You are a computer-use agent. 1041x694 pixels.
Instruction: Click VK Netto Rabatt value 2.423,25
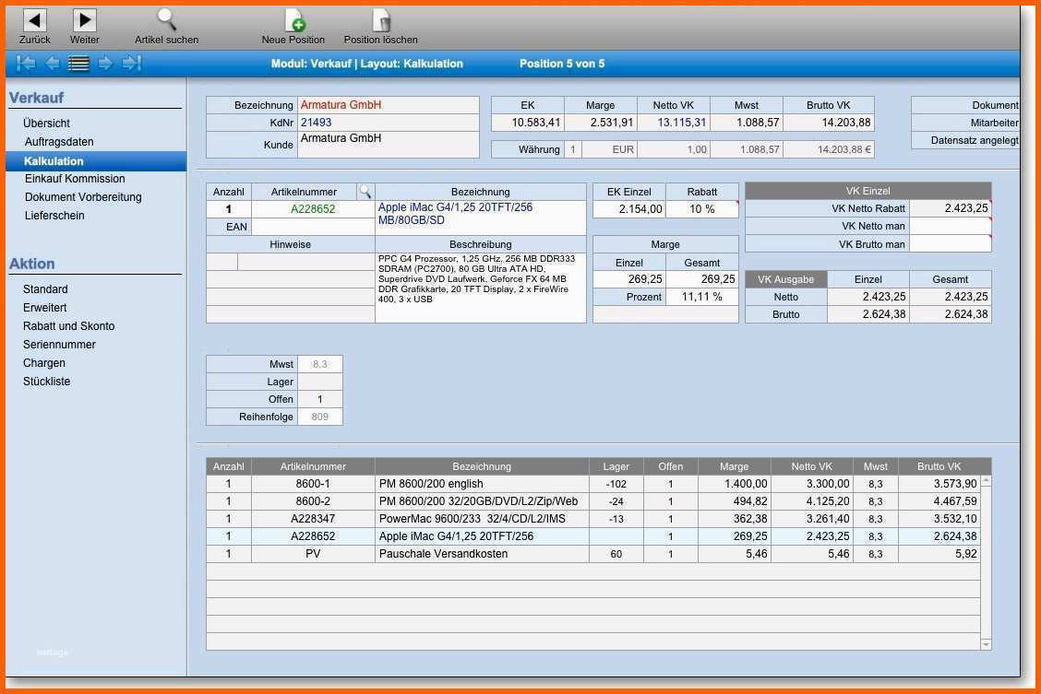950,208
